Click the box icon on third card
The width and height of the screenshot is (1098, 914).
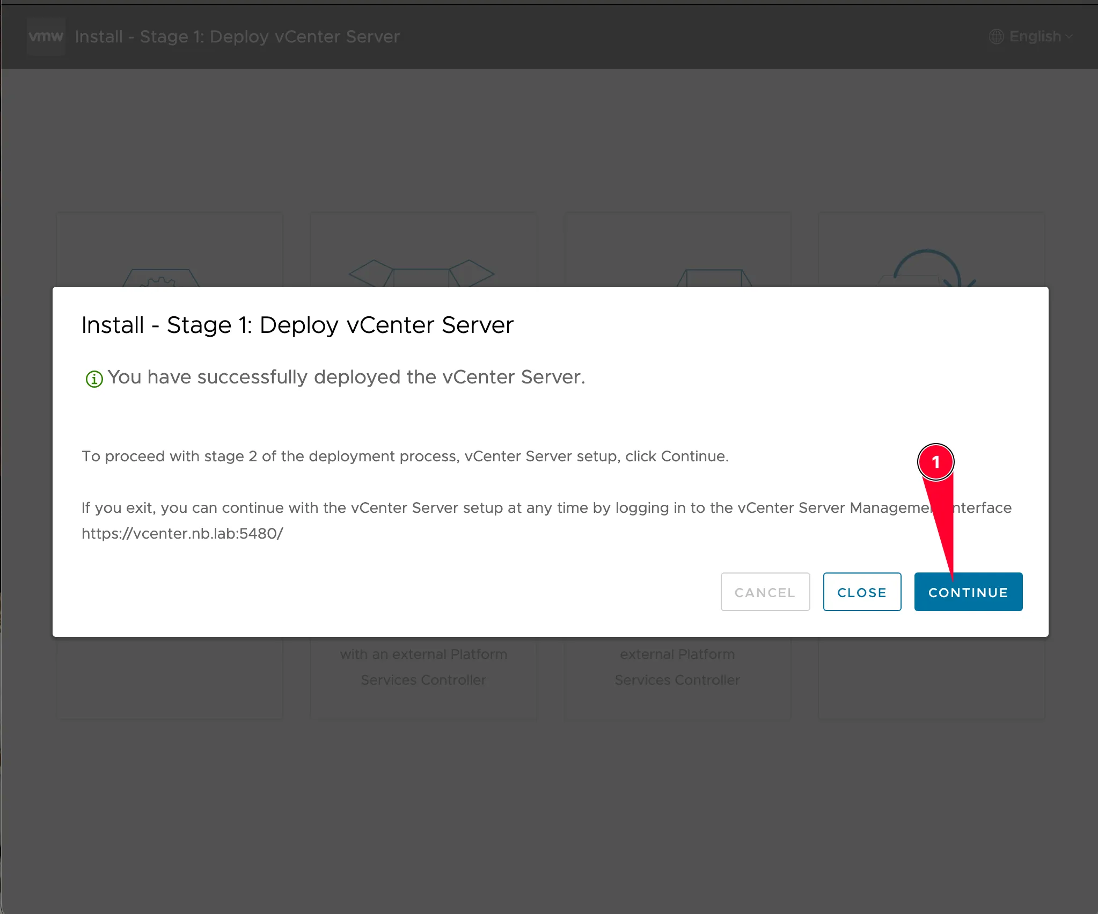point(714,278)
